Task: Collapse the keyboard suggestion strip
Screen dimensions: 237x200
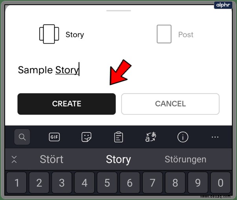Action: pos(14,159)
